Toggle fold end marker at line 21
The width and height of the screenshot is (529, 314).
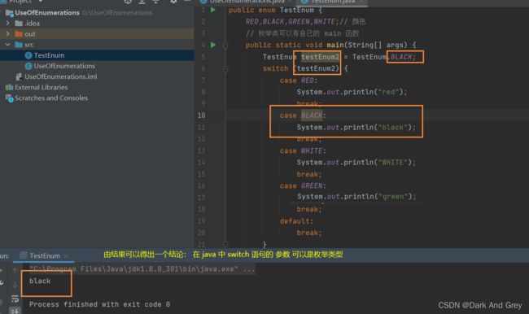[225, 244]
